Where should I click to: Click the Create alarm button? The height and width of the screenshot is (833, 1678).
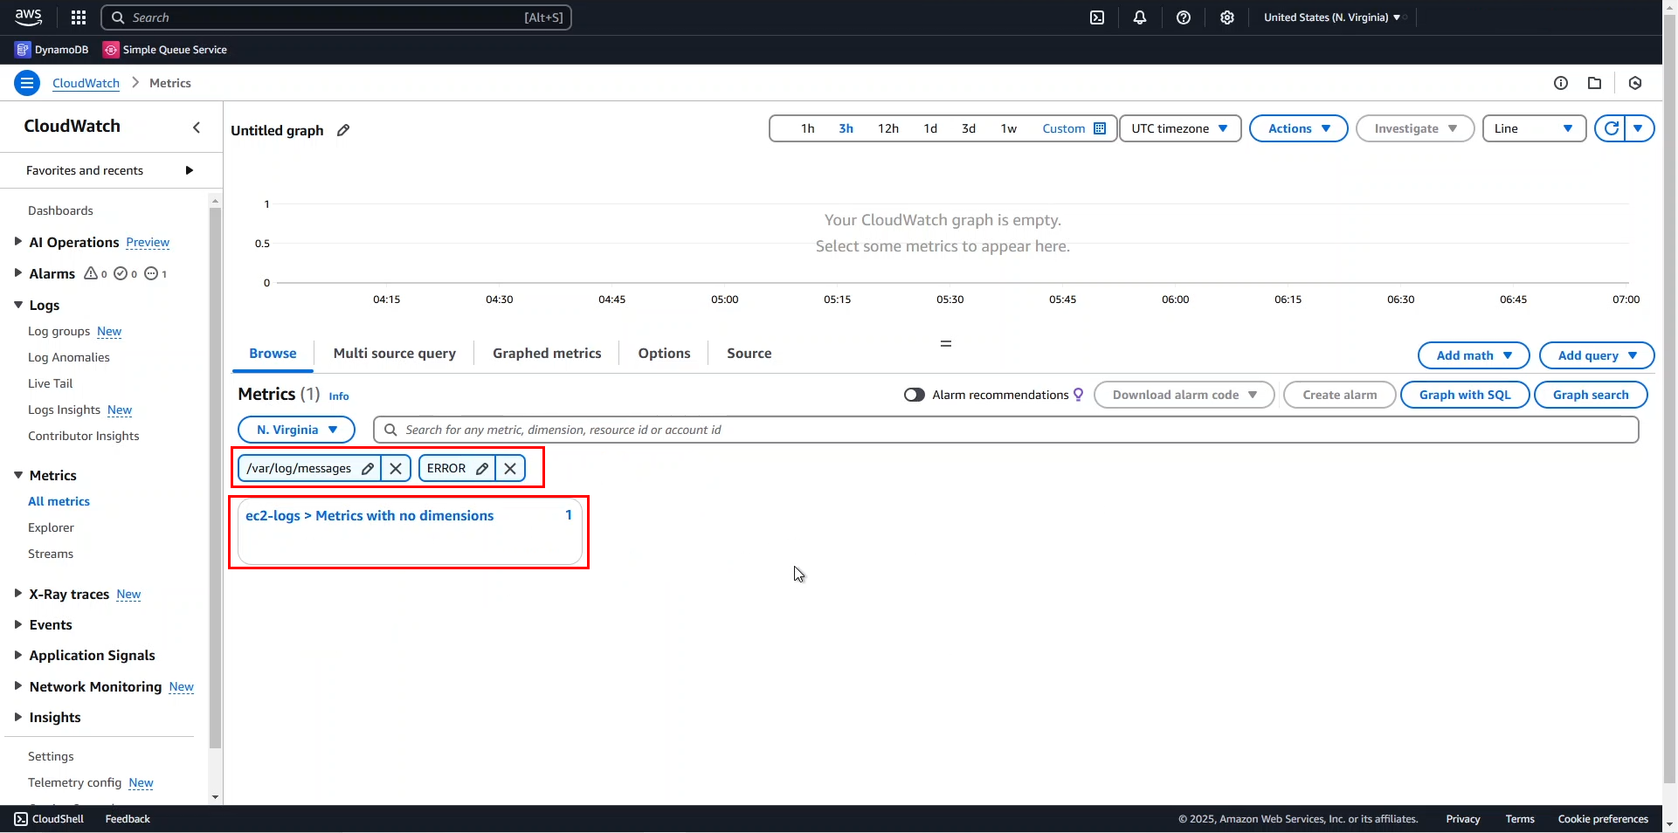pyautogui.click(x=1339, y=395)
